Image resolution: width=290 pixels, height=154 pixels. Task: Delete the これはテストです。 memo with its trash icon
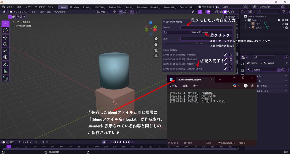(x=231, y=69)
